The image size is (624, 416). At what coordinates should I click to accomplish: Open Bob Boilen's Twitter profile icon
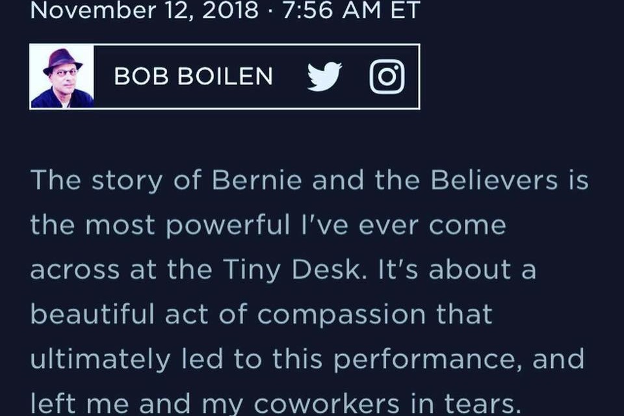point(324,77)
